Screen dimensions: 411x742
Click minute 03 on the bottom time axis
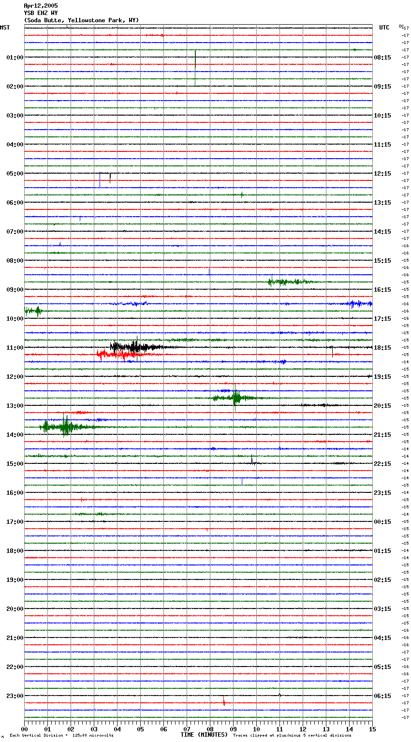pyautogui.click(x=94, y=729)
